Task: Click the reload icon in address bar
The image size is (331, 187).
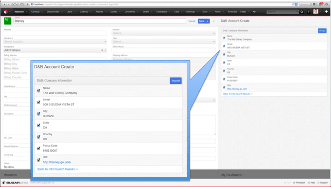Action: [293, 4]
